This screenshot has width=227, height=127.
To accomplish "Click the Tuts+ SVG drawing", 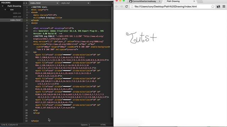I will coord(142,38).
